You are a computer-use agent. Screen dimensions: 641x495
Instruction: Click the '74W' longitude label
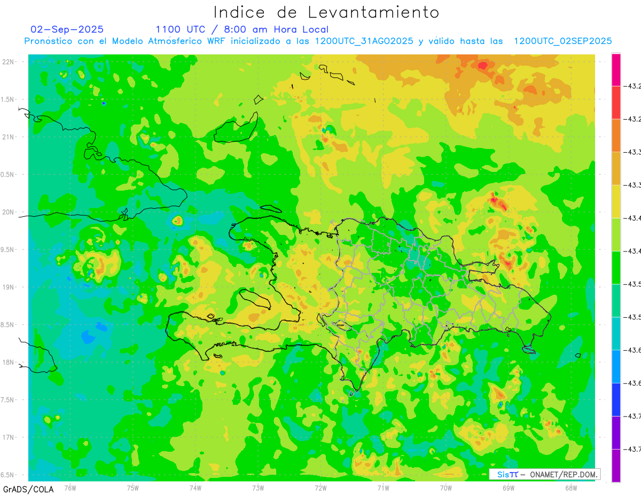point(196,488)
